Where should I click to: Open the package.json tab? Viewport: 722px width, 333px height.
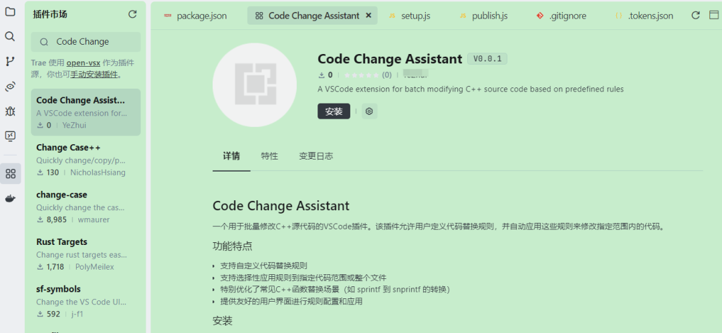coord(195,15)
